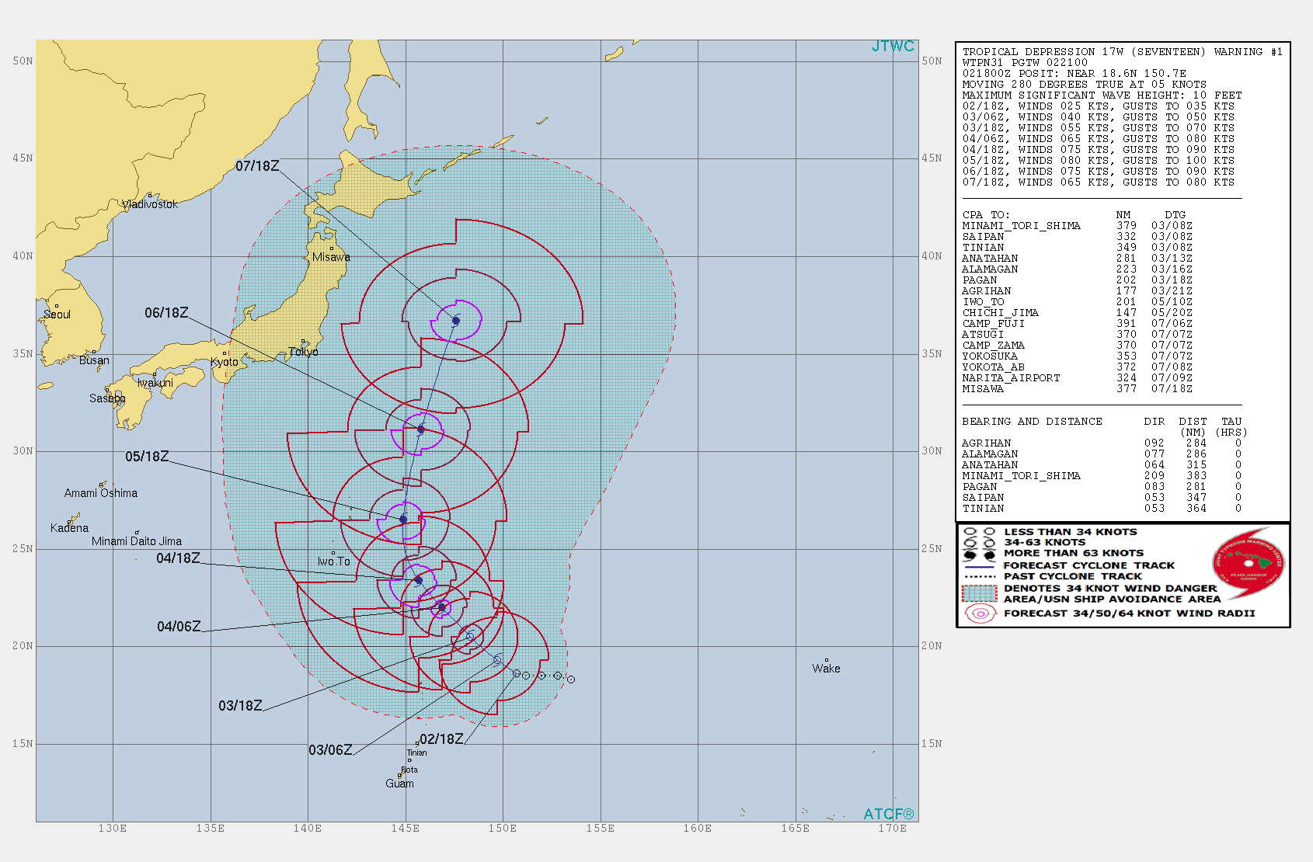Click the Tokyo label on the map
The width and height of the screenshot is (1313, 862).
303,352
